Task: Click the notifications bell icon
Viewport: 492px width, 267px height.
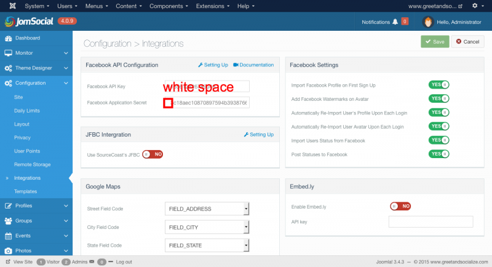Action: pyautogui.click(x=395, y=22)
